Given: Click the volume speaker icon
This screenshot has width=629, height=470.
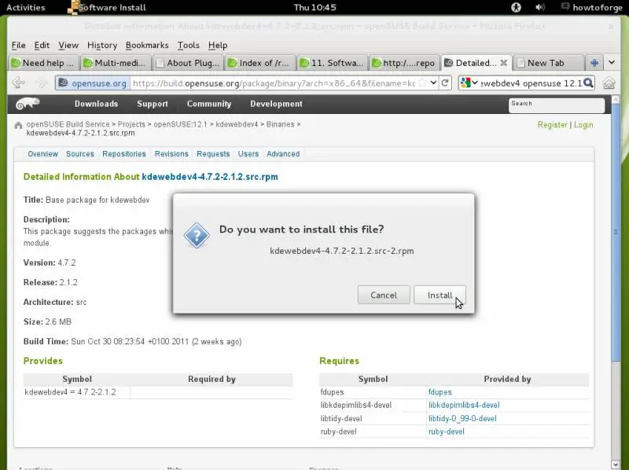Looking at the screenshot, I should (540, 7).
